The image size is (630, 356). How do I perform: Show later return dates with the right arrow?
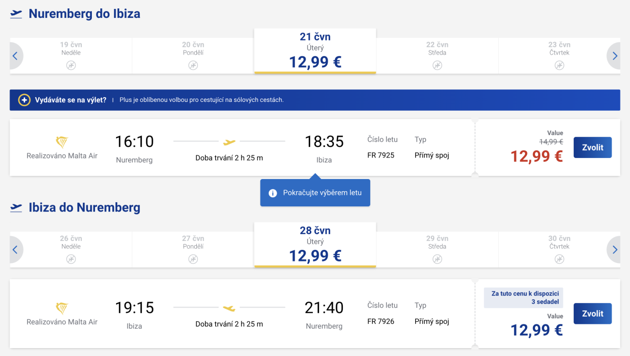614,249
